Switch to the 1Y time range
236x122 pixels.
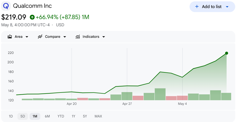74,116
